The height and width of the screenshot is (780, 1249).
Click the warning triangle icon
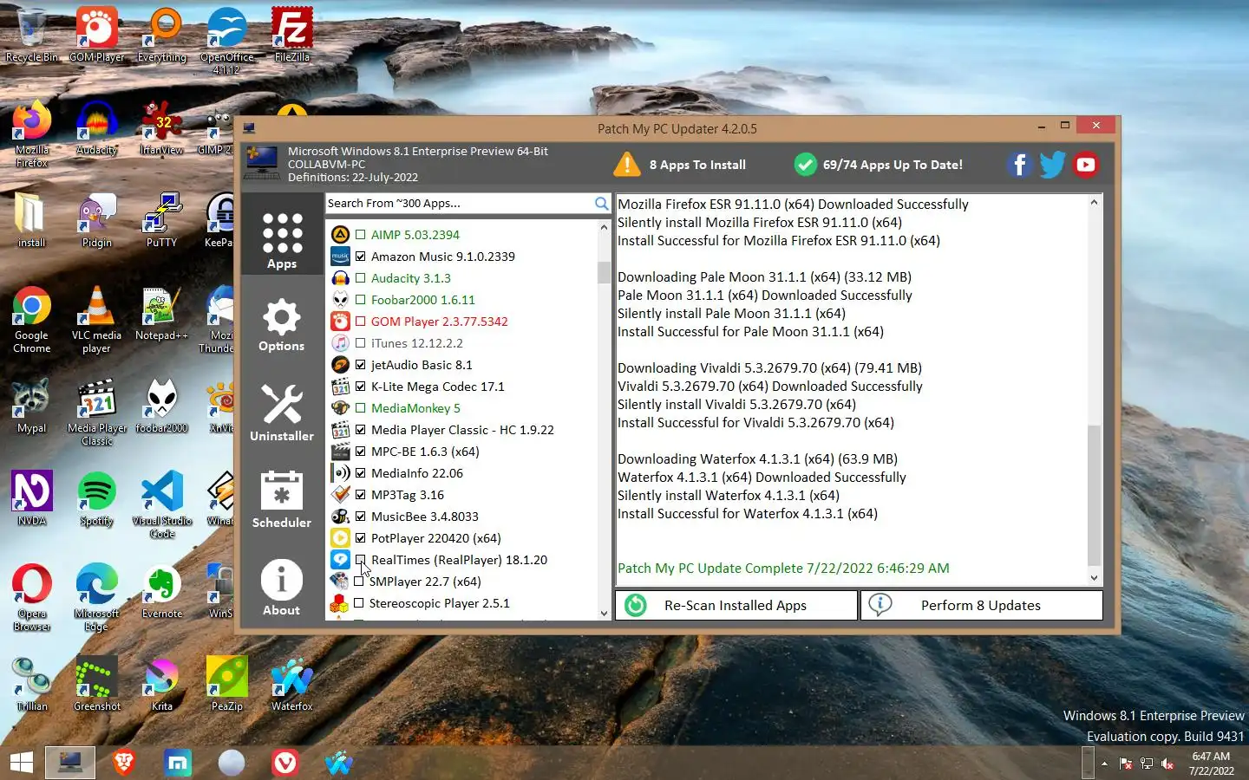pos(626,164)
